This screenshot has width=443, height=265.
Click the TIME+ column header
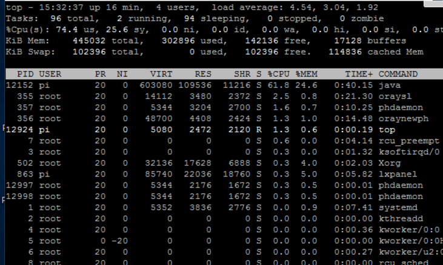359,74
